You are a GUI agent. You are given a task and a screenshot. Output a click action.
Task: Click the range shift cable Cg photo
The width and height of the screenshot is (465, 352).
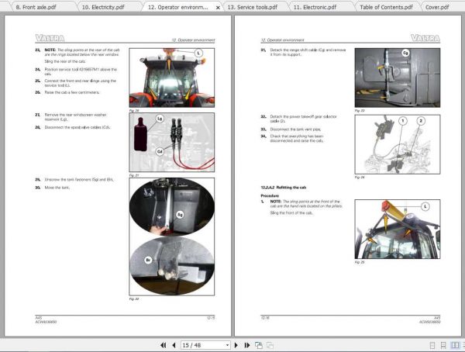point(398,78)
